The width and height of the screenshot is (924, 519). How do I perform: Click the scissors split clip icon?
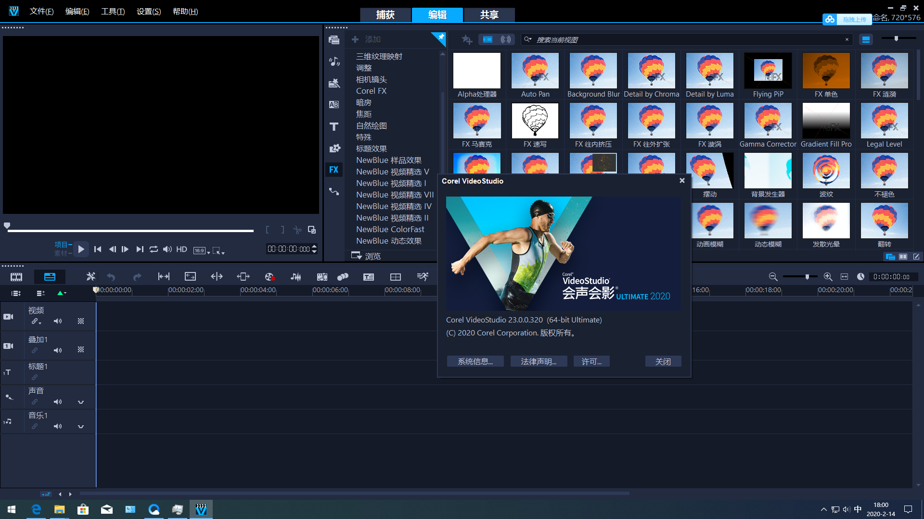click(297, 230)
